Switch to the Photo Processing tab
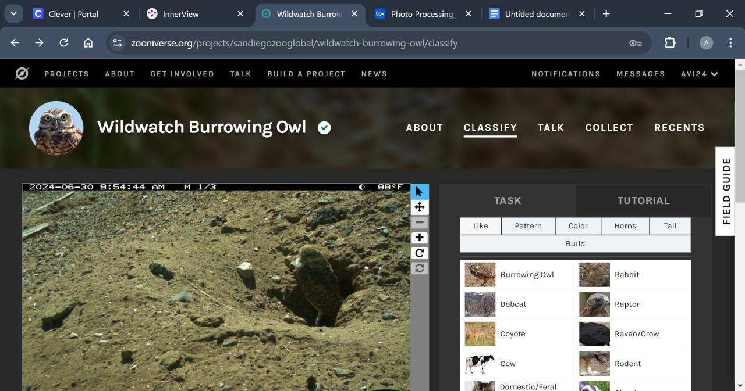The width and height of the screenshot is (745, 391). pyautogui.click(x=422, y=14)
